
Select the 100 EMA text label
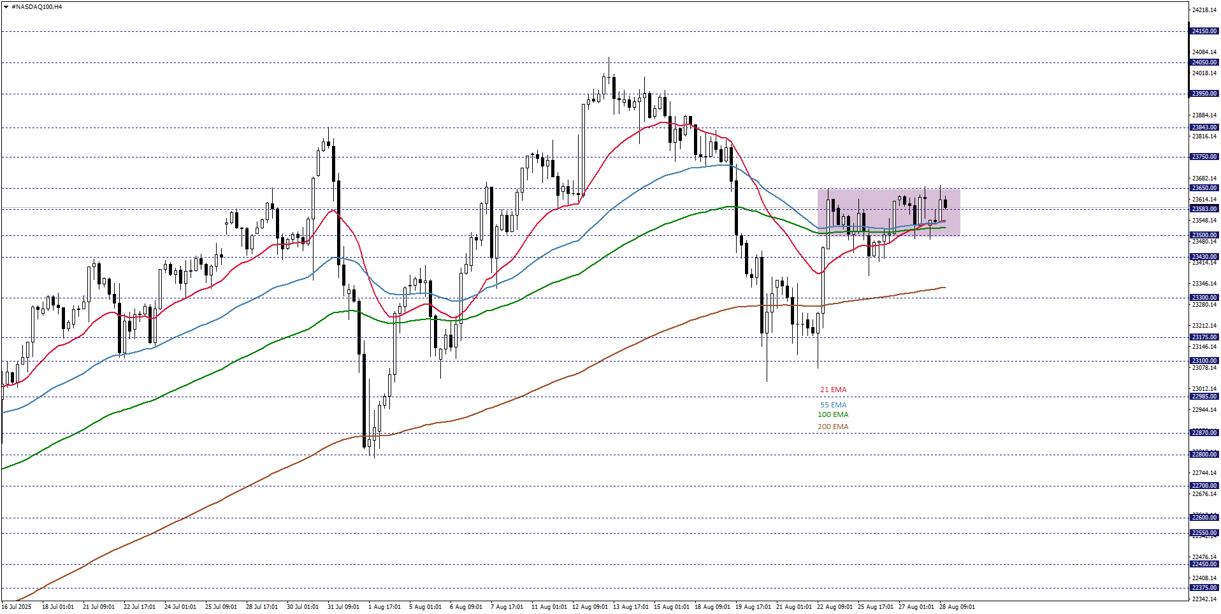[833, 414]
